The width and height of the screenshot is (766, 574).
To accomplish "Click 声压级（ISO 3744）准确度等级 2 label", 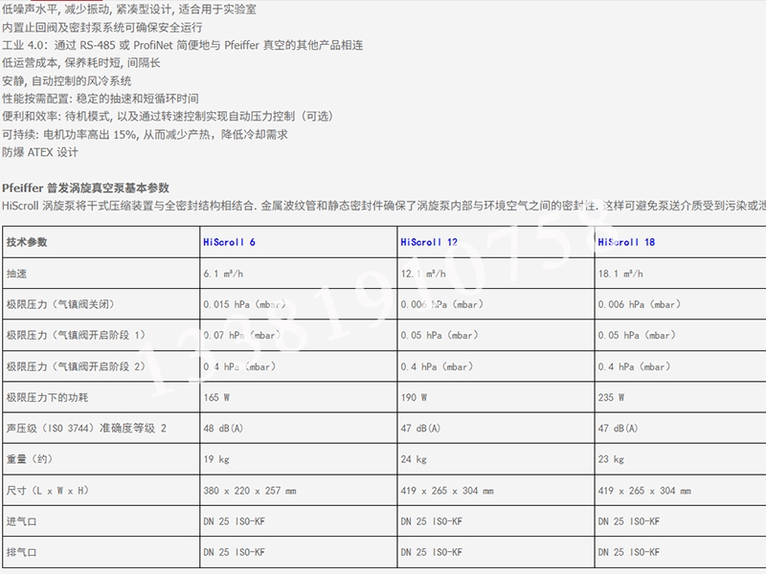I will click(x=86, y=428).
